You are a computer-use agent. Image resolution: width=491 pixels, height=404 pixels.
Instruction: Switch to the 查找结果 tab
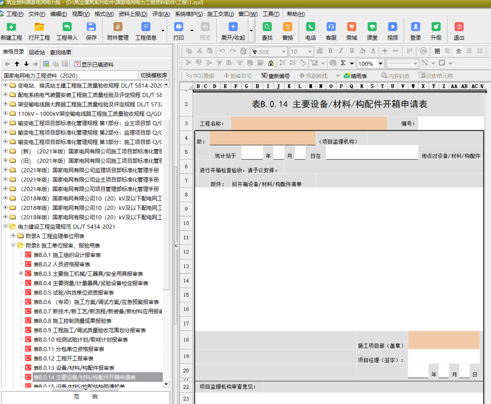(60, 52)
